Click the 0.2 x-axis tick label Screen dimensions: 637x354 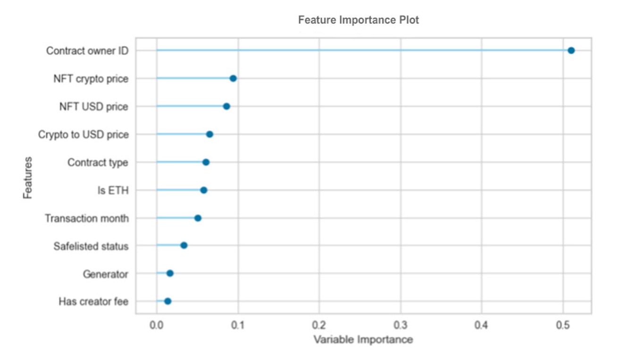tap(319, 325)
